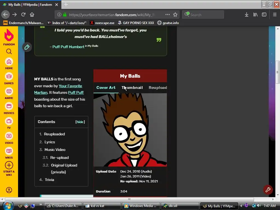280x210 pixels.
Task: Click the pencil edit page button
Action: click(27, 47)
